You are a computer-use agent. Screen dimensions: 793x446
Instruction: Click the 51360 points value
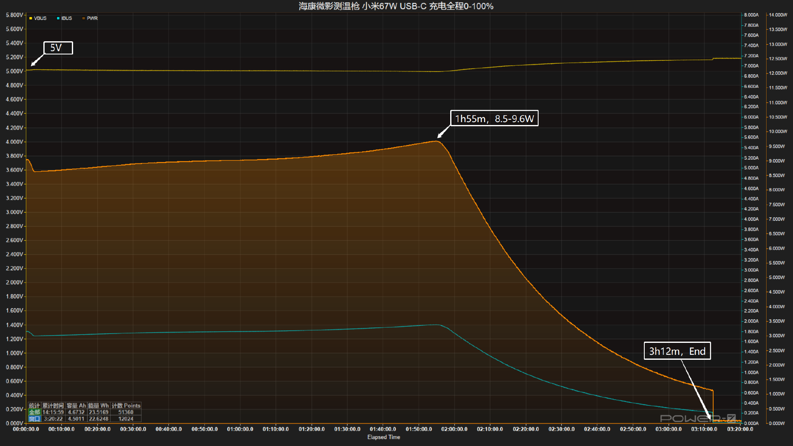click(x=126, y=412)
